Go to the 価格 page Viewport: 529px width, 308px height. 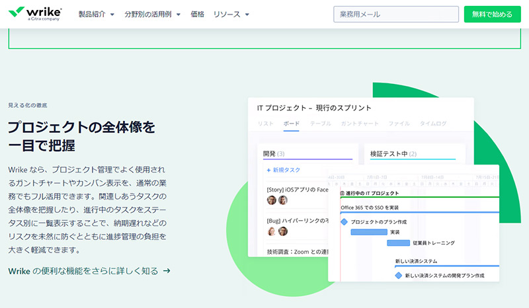point(197,14)
